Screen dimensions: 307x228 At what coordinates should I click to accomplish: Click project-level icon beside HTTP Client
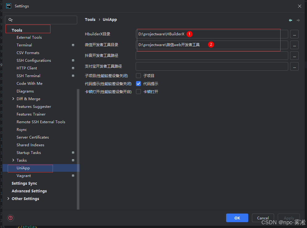(x=73, y=68)
